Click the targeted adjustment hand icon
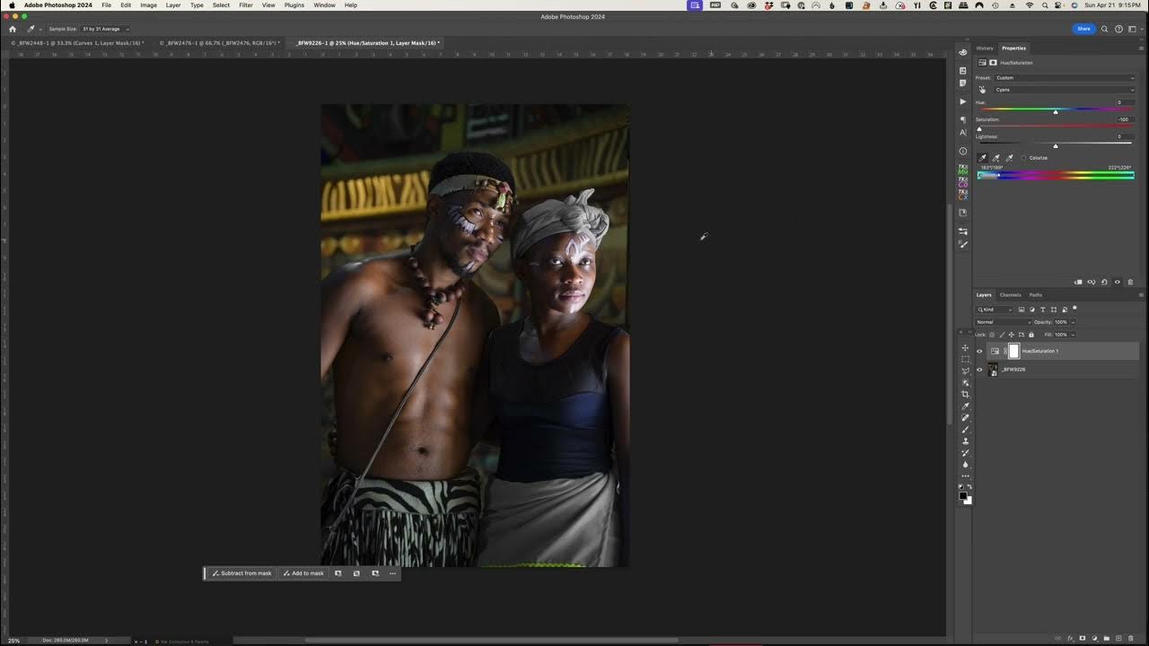 click(982, 90)
